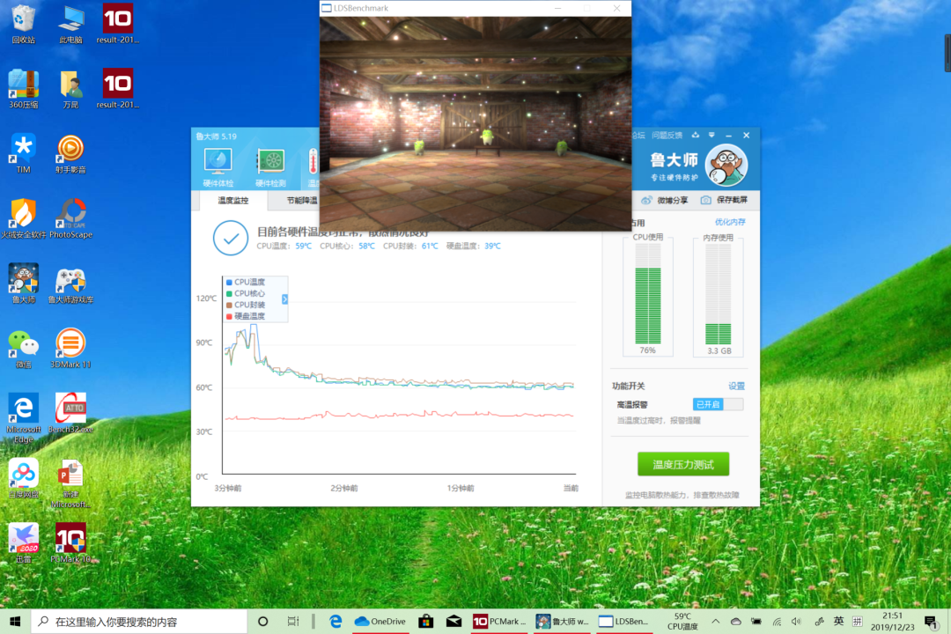Click the CPU温度 59℃ reading
This screenshot has height=634, width=951.
coord(284,247)
